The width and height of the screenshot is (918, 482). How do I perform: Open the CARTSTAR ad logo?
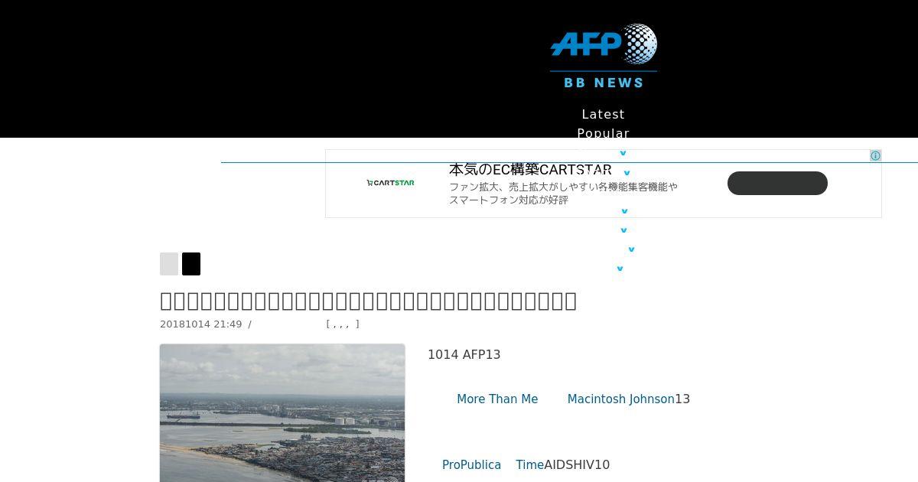pos(390,183)
